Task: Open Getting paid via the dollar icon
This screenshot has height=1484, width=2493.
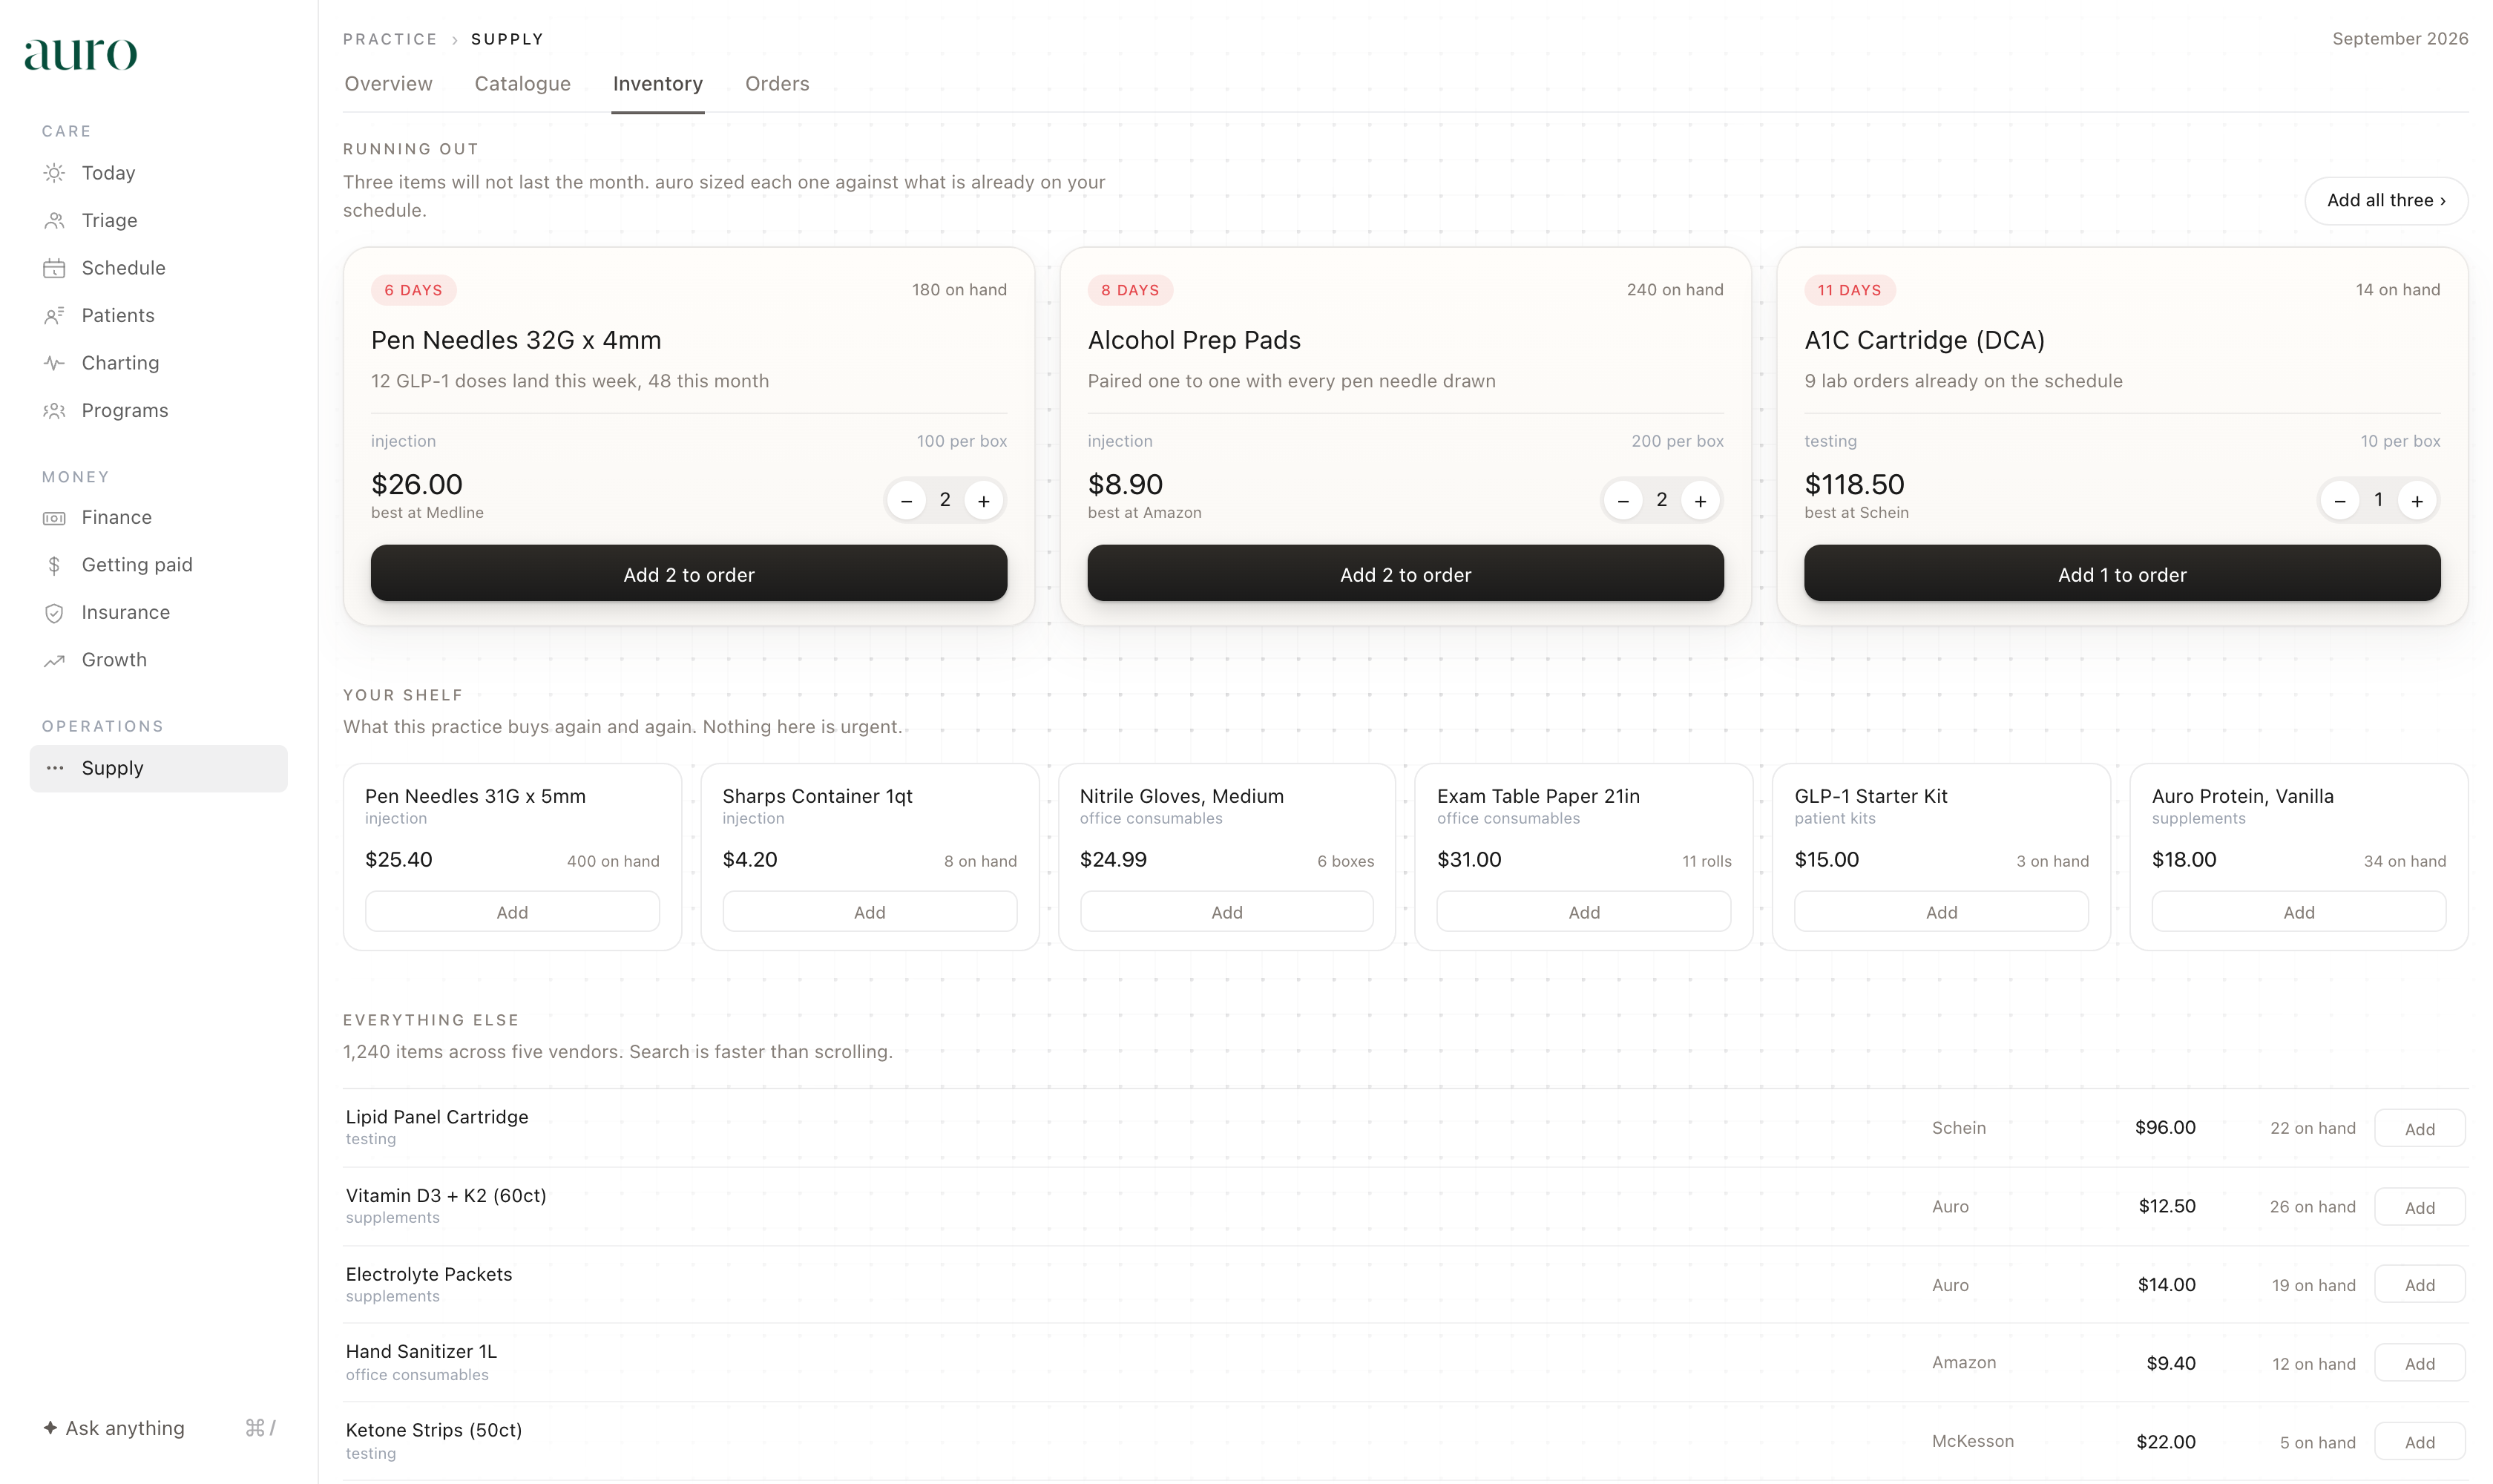Action: click(54, 565)
